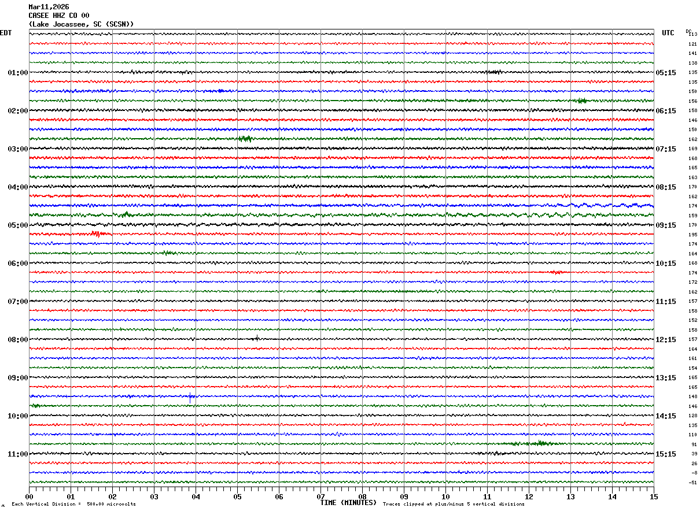Click the traces clipped footnote text
Viewport: 700px width, 512px height.
(454, 504)
